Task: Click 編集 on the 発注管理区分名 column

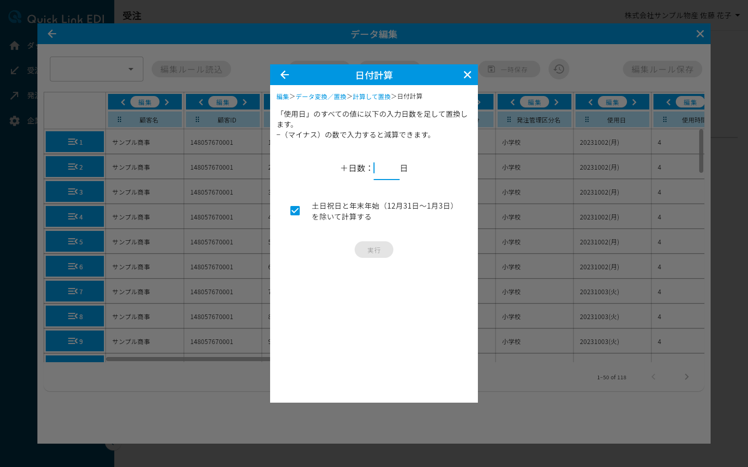Action: pos(535,102)
